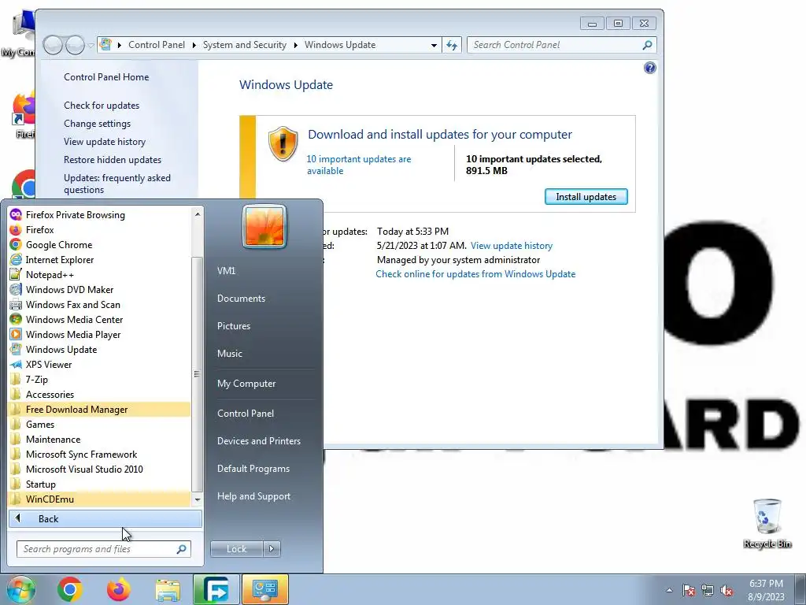Open the shutdown options arrow beside Lock
Image resolution: width=806 pixels, height=605 pixels.
coord(272,549)
